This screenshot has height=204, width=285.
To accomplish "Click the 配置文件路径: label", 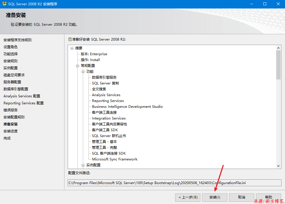I will pyautogui.click(x=79, y=173).
